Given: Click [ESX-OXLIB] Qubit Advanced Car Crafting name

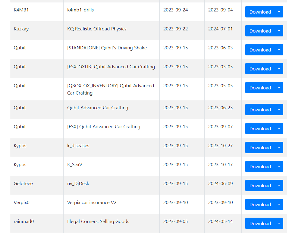Looking at the screenshot, I should (x=111, y=67).
